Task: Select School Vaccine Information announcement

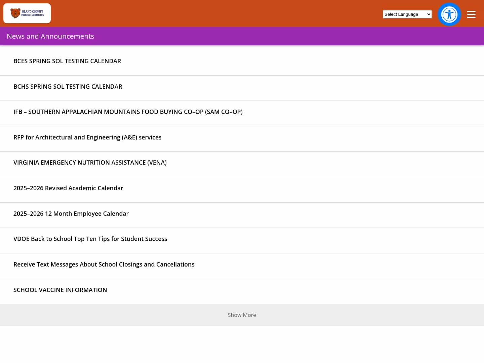Action: click(x=60, y=290)
